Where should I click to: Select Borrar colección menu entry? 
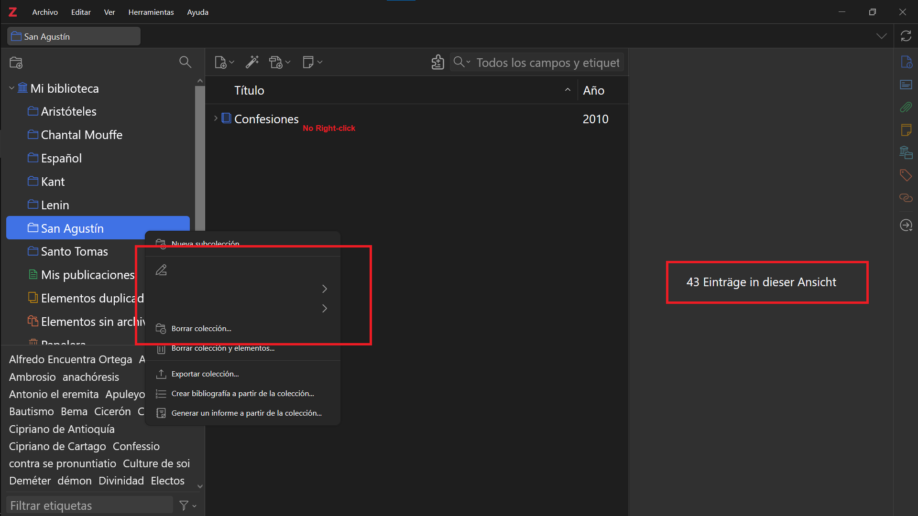pyautogui.click(x=201, y=329)
